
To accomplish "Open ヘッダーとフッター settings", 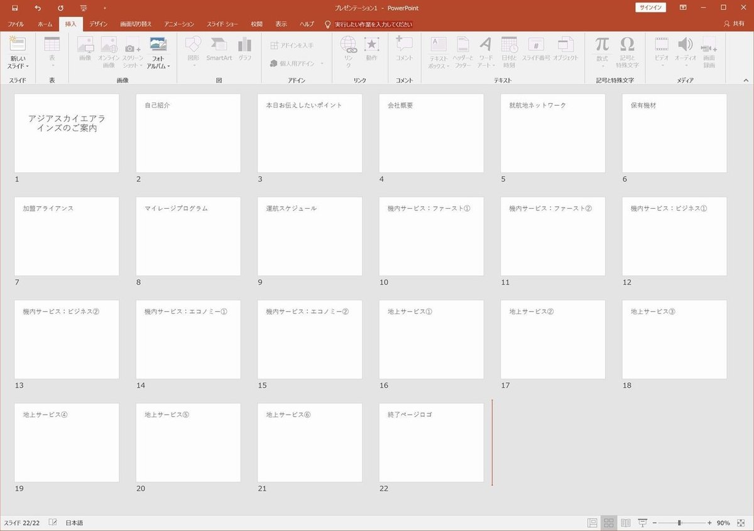I will [463, 53].
